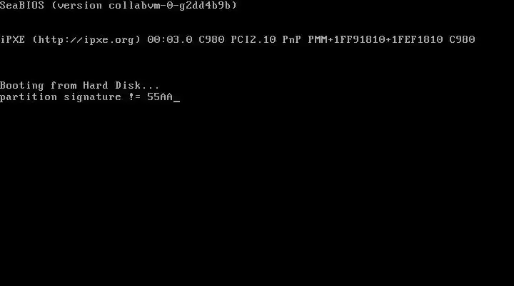
Task: Click the 00:03.0 PCI address text
Action: coord(170,40)
